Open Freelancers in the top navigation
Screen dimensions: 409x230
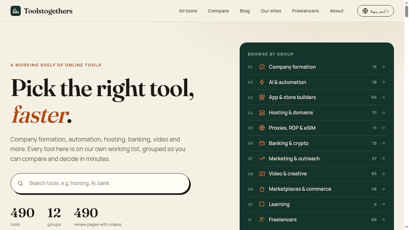305,11
